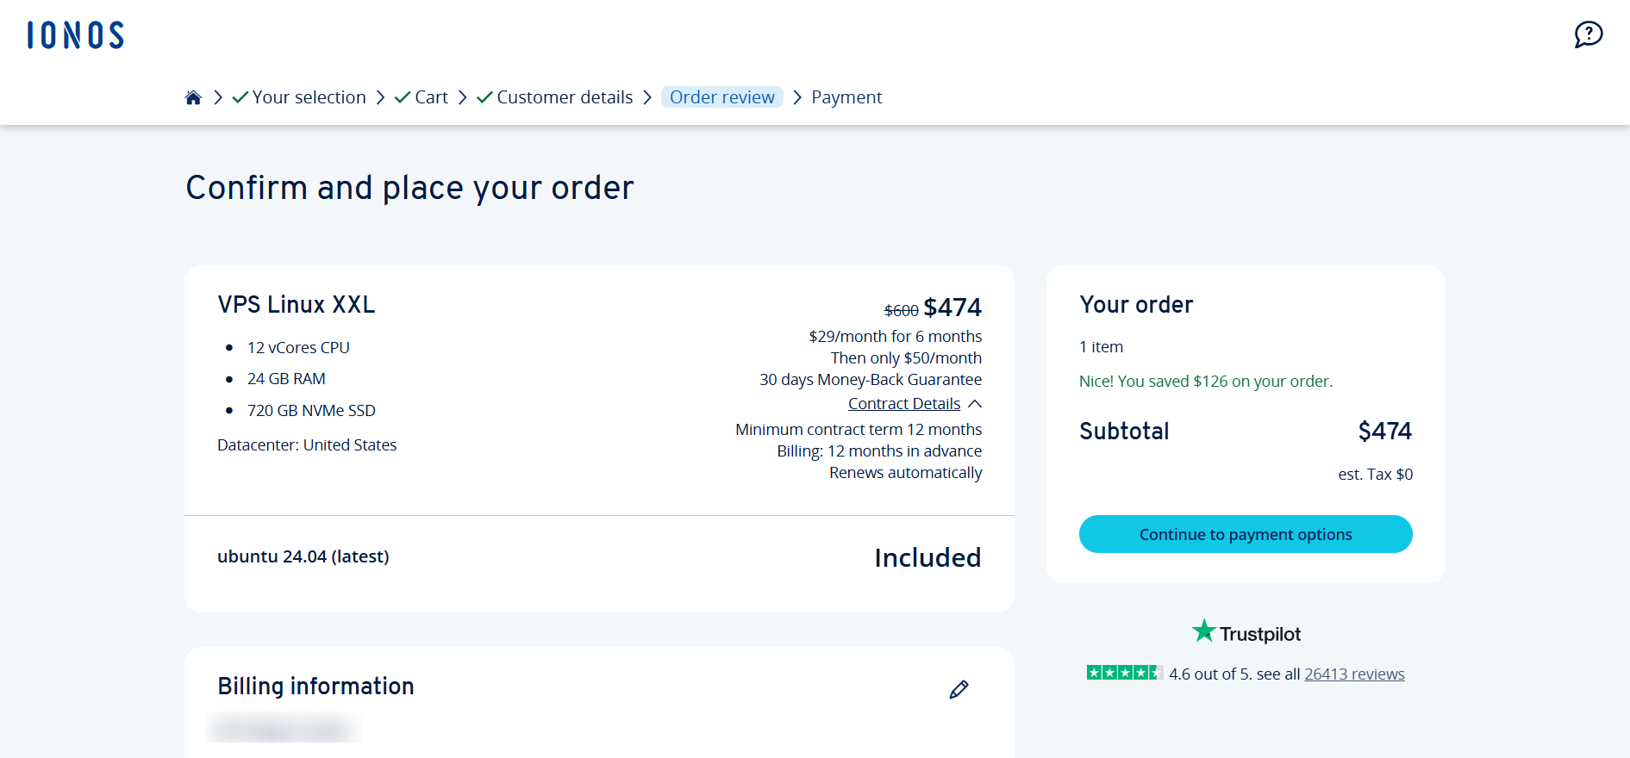Click the Subtotal label in Your order
Screen dimensions: 1630x758
coord(1124,431)
